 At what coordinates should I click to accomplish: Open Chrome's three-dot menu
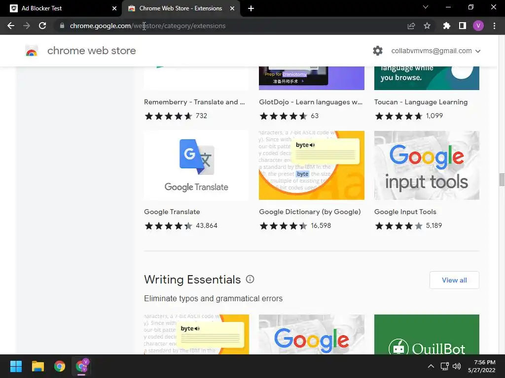(x=494, y=26)
